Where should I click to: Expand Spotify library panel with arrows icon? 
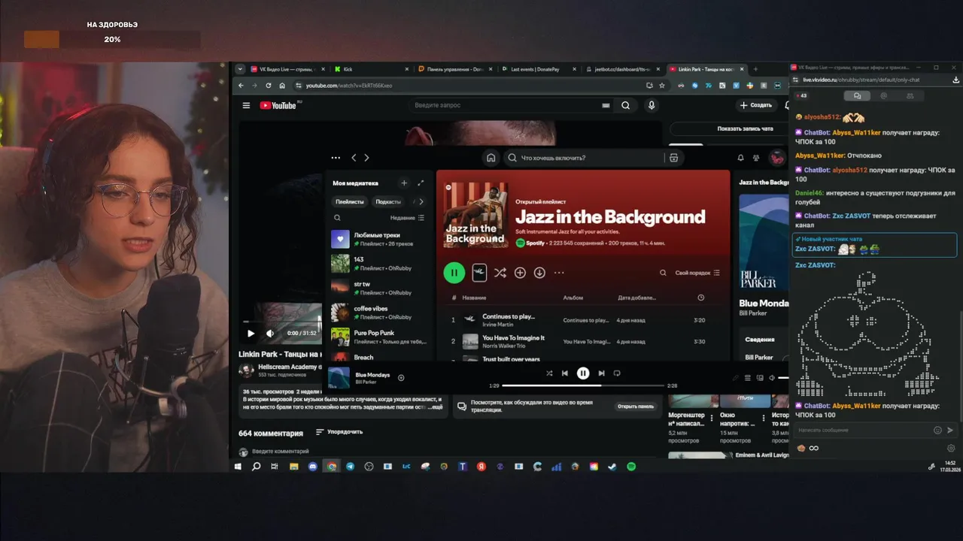421,183
